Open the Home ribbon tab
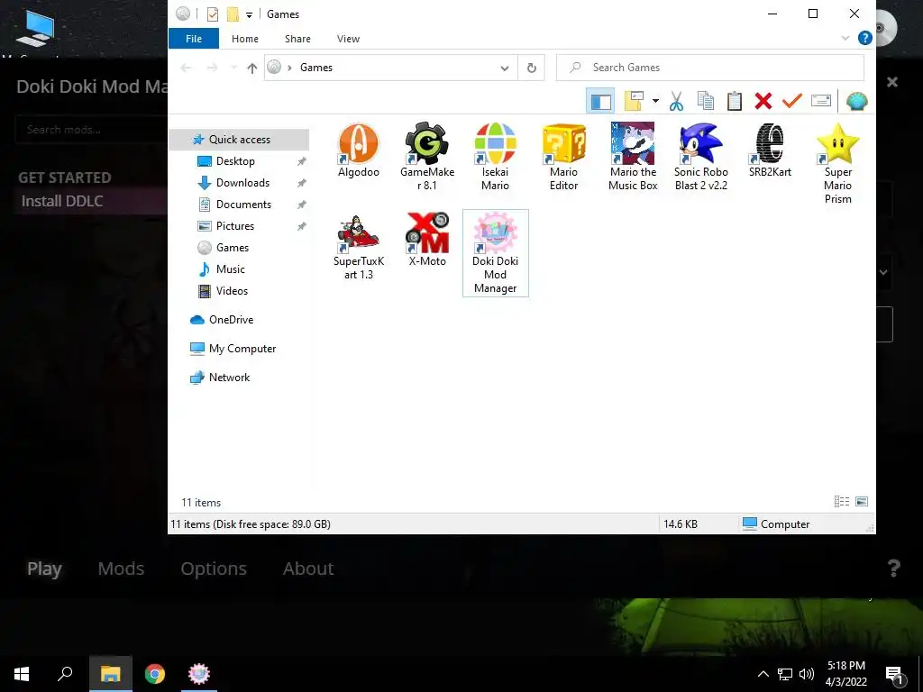Viewport: 923px width, 692px height. (245, 38)
